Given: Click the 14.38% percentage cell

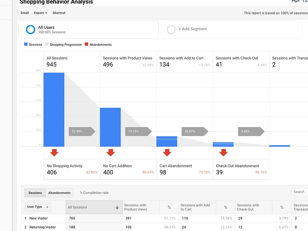Looking at the screenshot, I should [226, 218].
